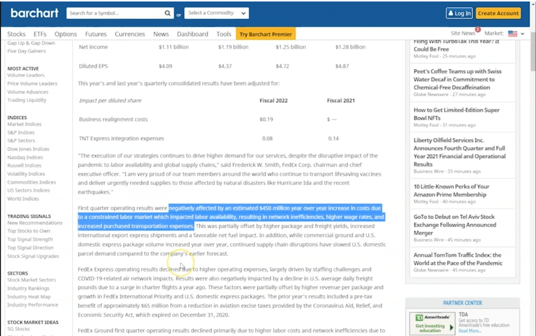
Task: Select the Try Barchart Premier tab
Action: coord(266,34)
